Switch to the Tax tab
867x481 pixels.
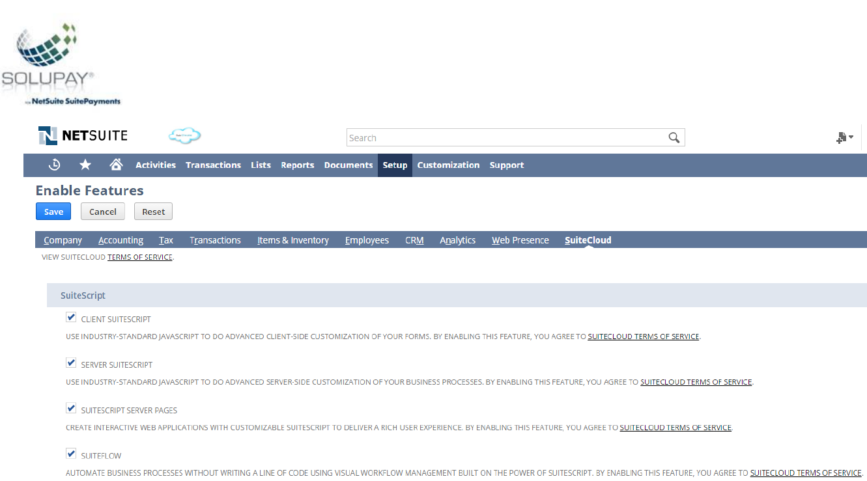click(166, 240)
